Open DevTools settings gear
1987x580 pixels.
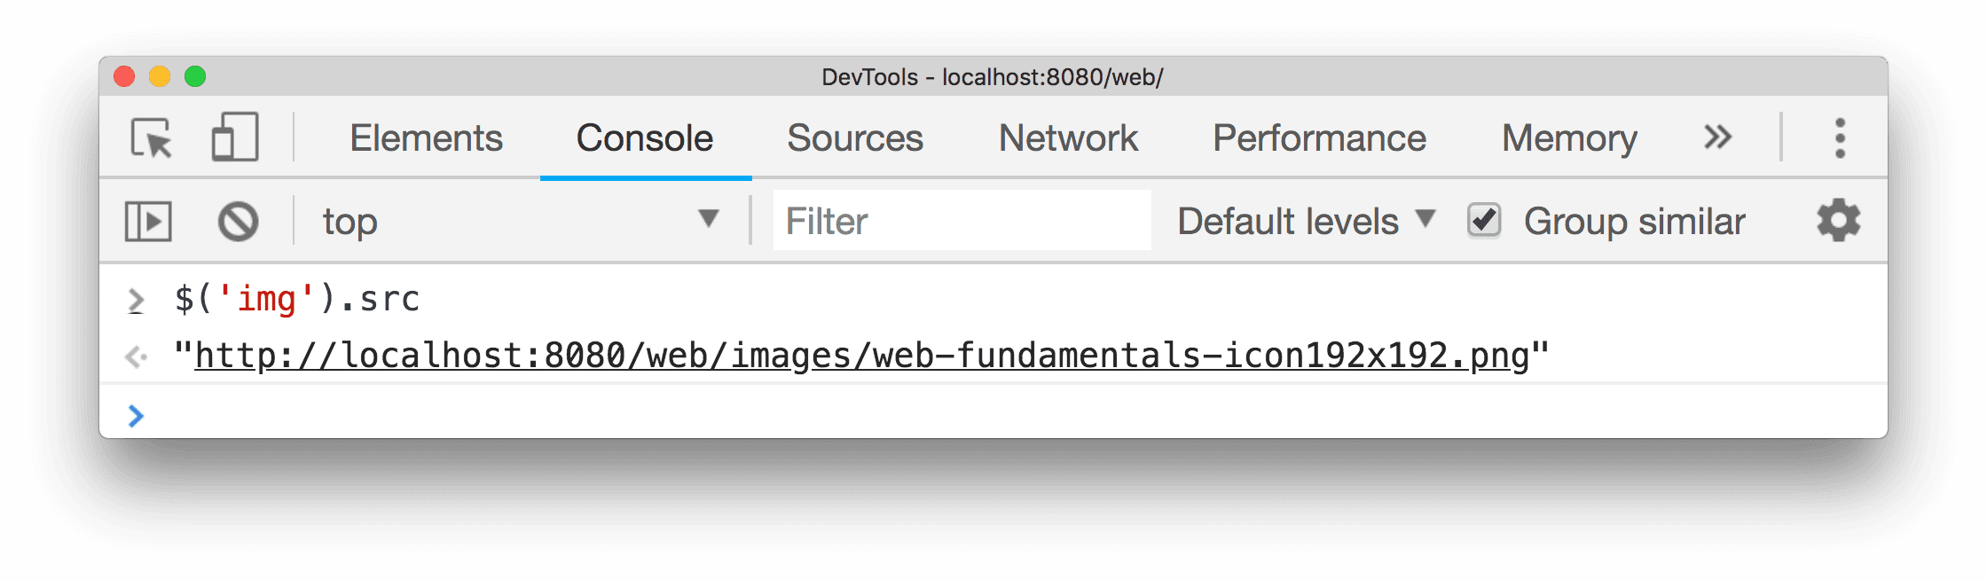click(1839, 221)
